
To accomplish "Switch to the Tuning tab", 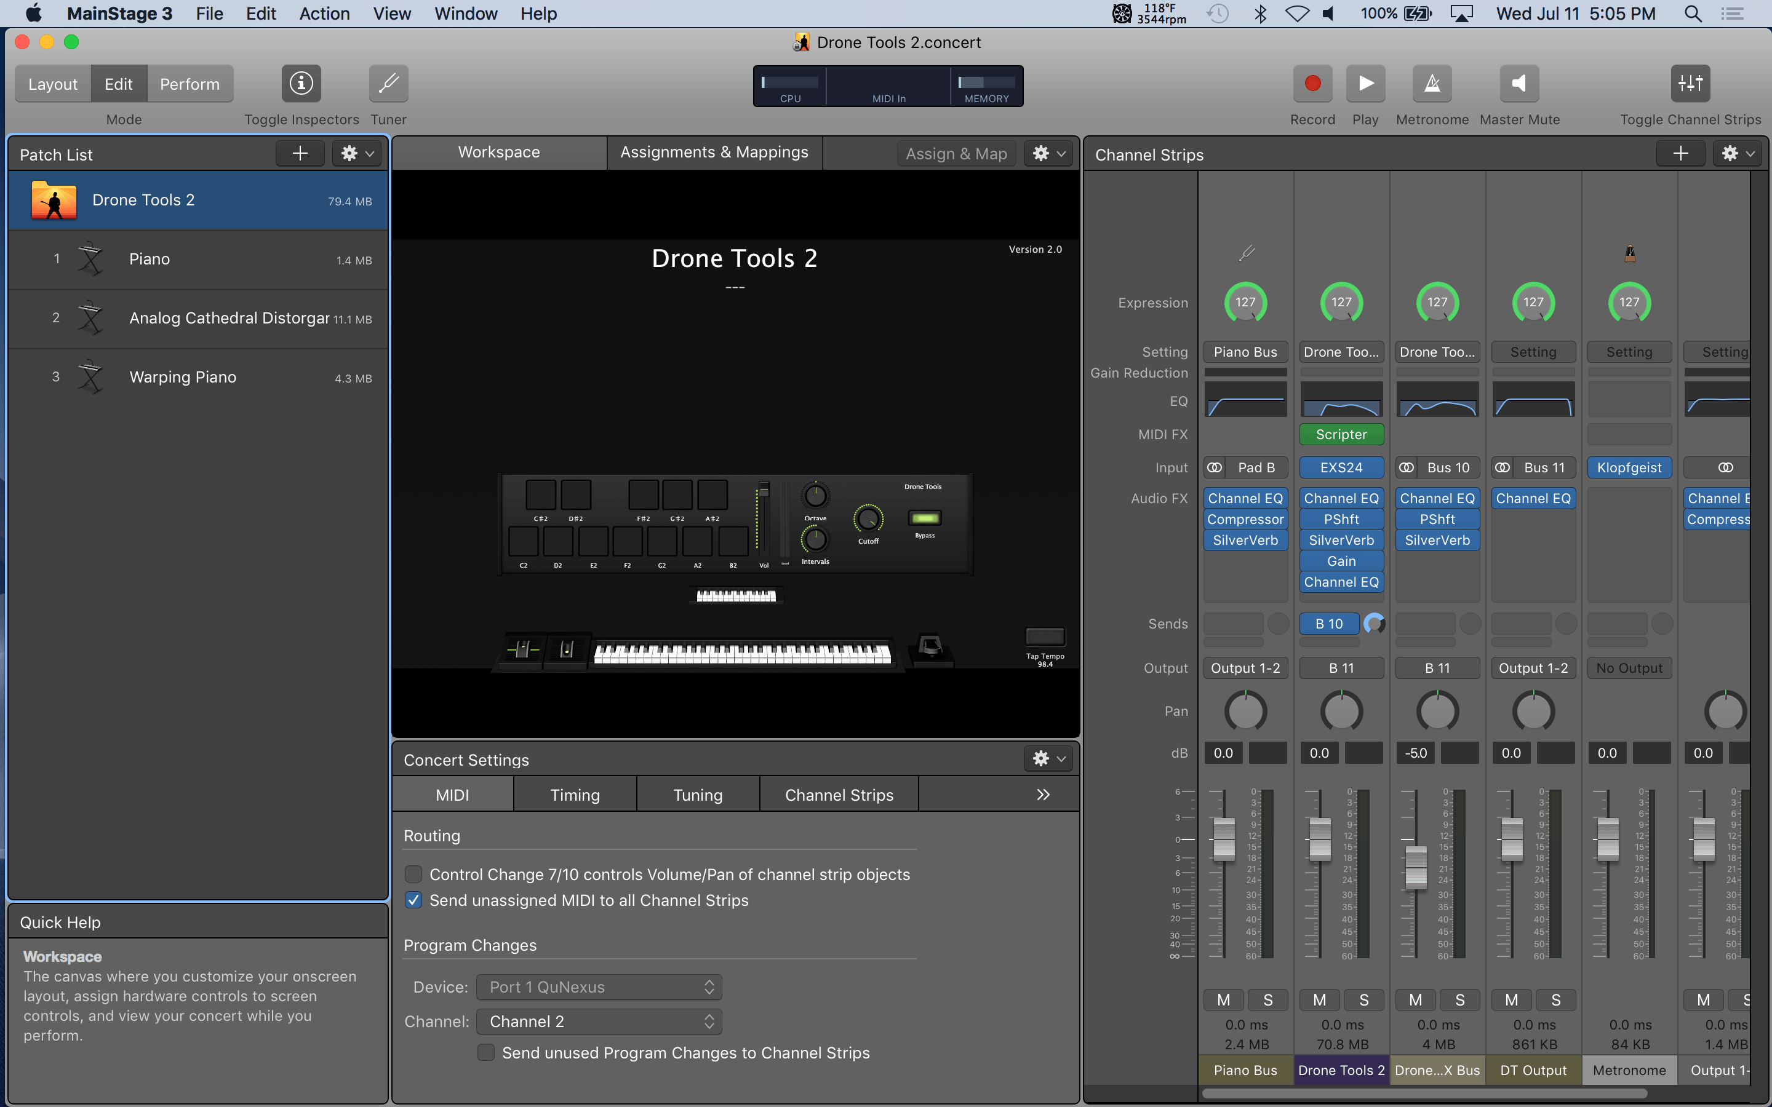I will (x=698, y=795).
